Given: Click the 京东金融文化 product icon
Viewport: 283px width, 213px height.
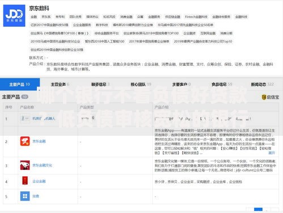Looking at the screenshot, I should coord(25,165).
